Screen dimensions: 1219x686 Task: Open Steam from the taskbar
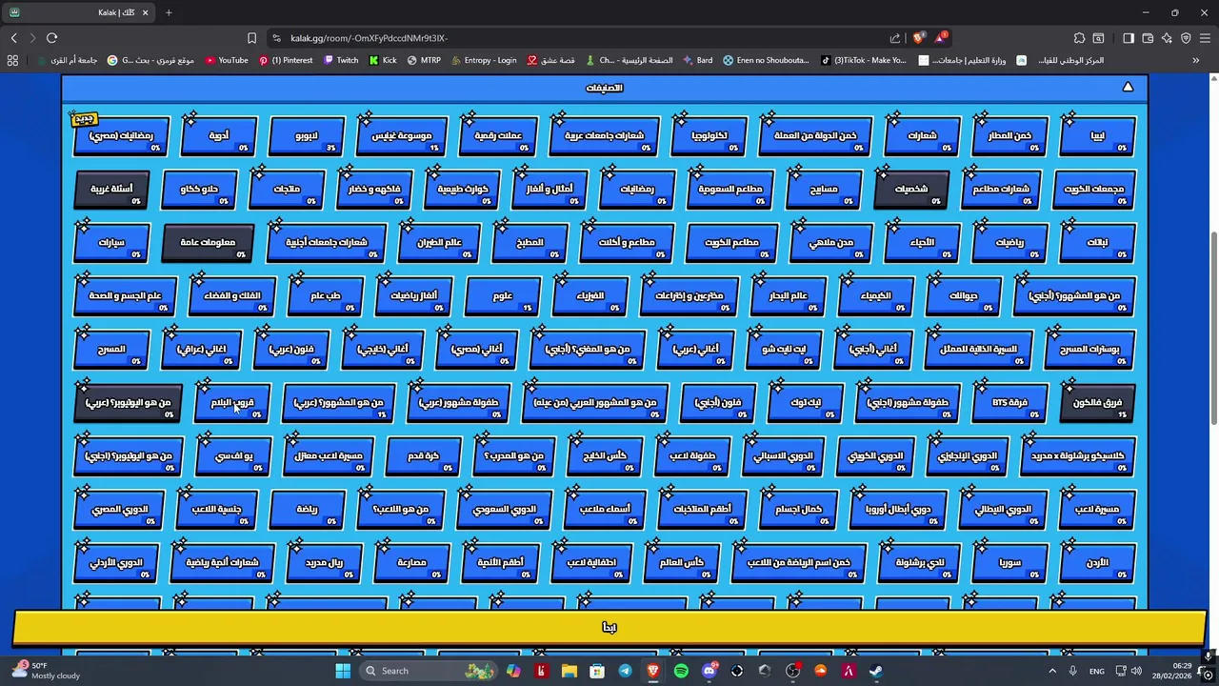[x=876, y=671]
